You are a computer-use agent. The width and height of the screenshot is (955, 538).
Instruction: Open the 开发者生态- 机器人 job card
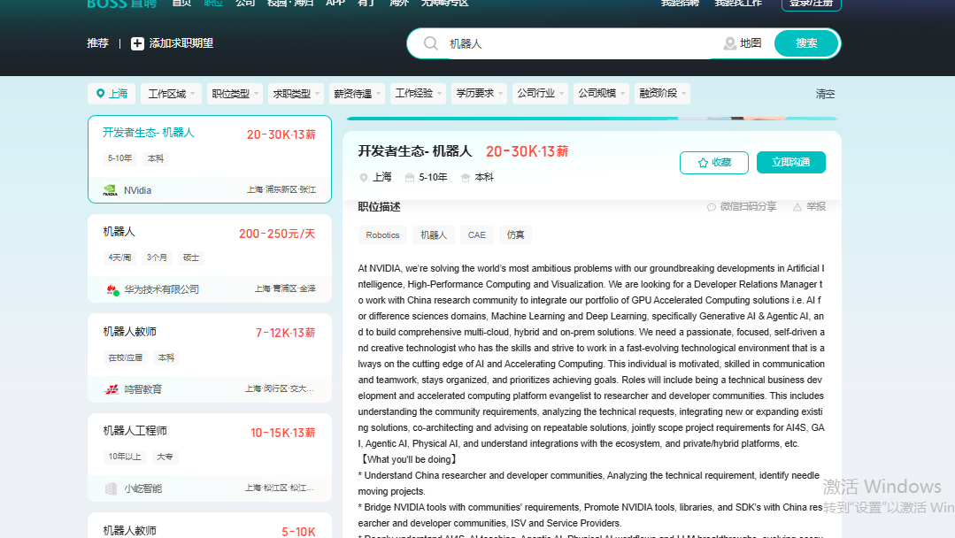click(x=210, y=159)
